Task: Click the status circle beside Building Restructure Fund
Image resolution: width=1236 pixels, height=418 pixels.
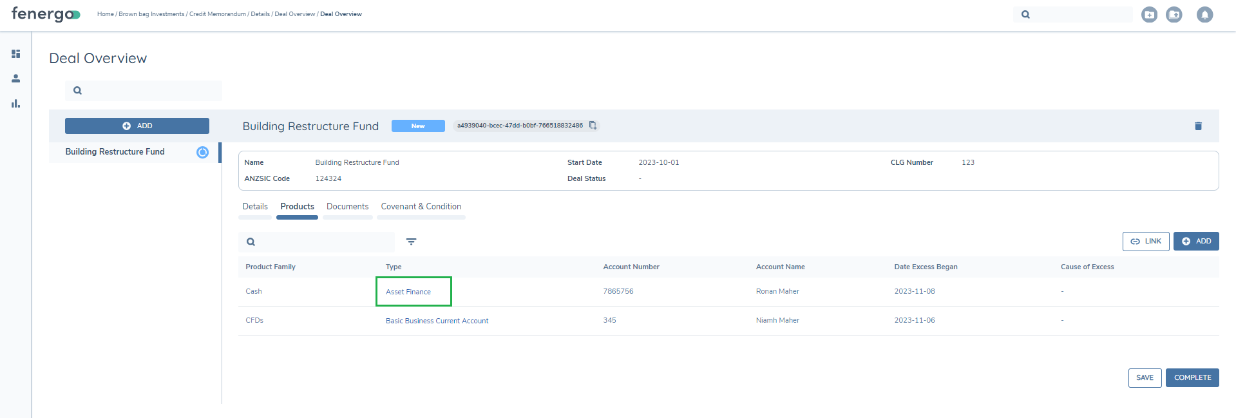Action: click(202, 152)
